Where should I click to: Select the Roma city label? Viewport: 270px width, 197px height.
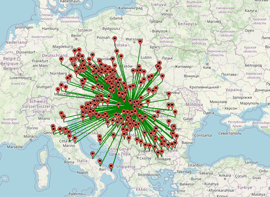(x=69, y=162)
